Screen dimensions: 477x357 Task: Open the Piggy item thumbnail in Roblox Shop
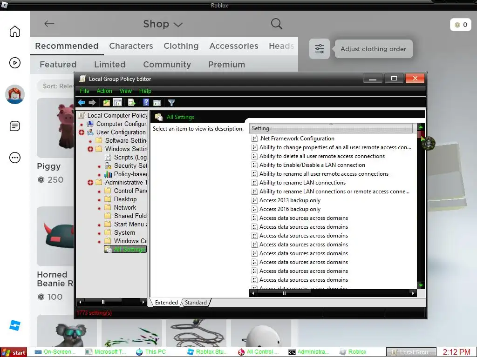pyautogui.click(x=55, y=128)
